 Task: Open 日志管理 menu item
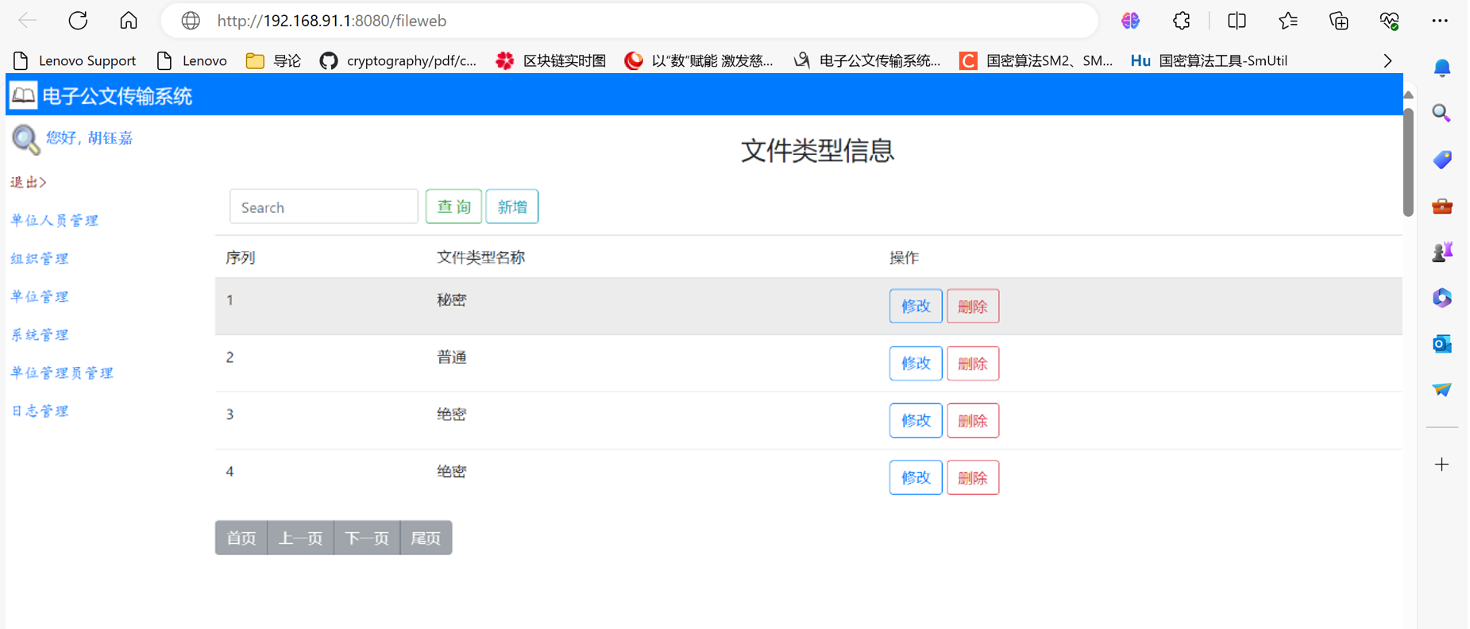40,411
